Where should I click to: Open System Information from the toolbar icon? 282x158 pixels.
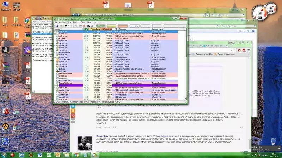pos(66,26)
